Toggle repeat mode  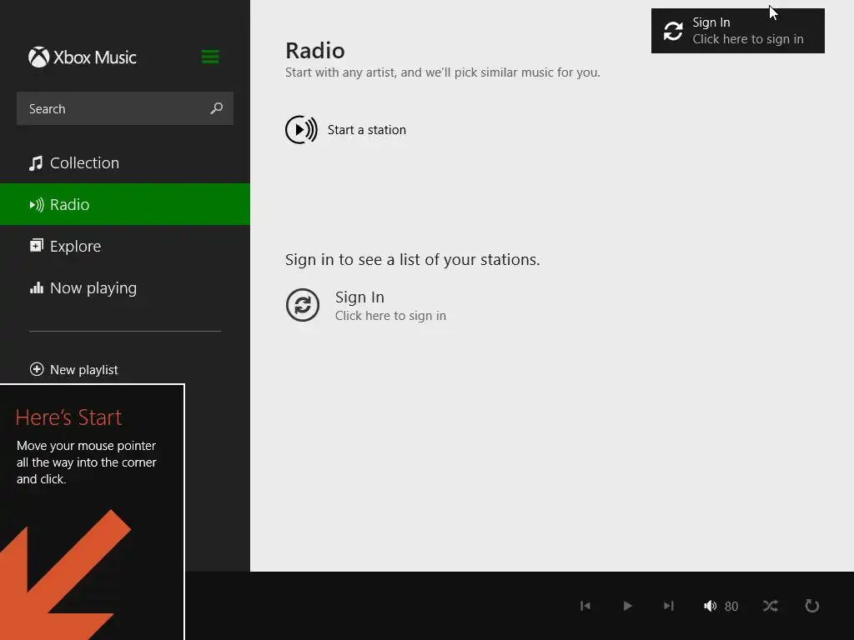click(812, 606)
